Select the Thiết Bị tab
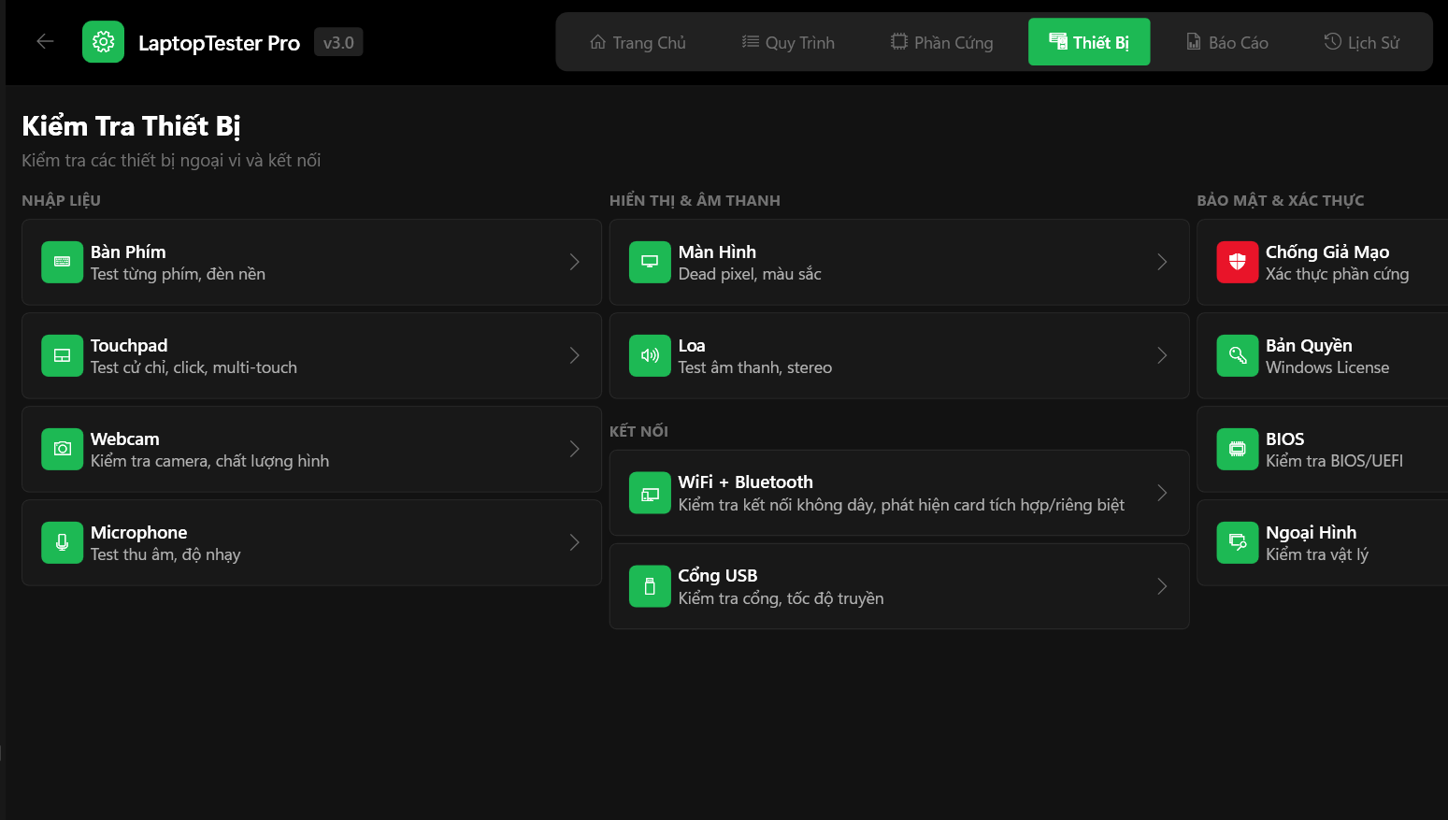This screenshot has width=1448, height=820. tap(1089, 42)
